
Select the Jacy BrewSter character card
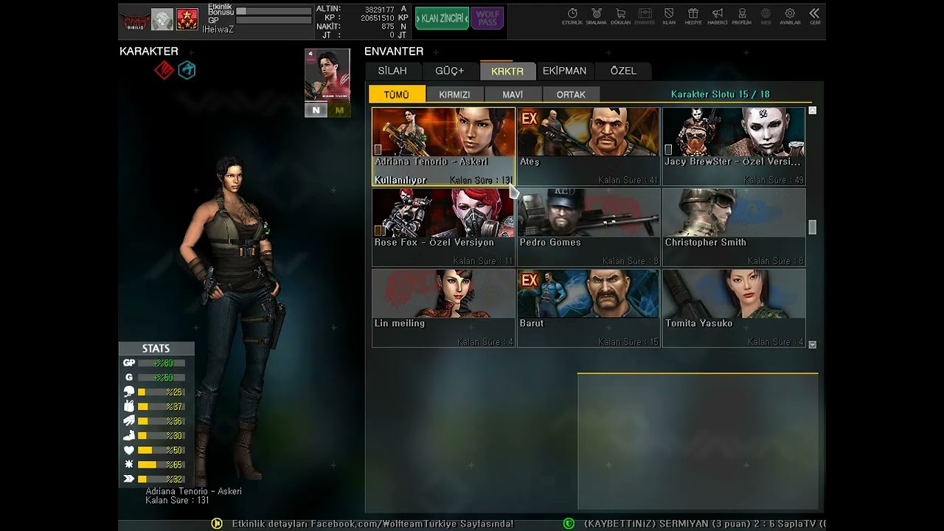tap(734, 146)
